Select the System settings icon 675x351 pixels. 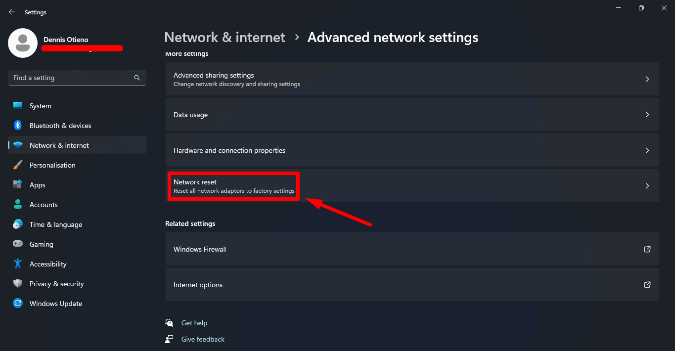coord(18,105)
